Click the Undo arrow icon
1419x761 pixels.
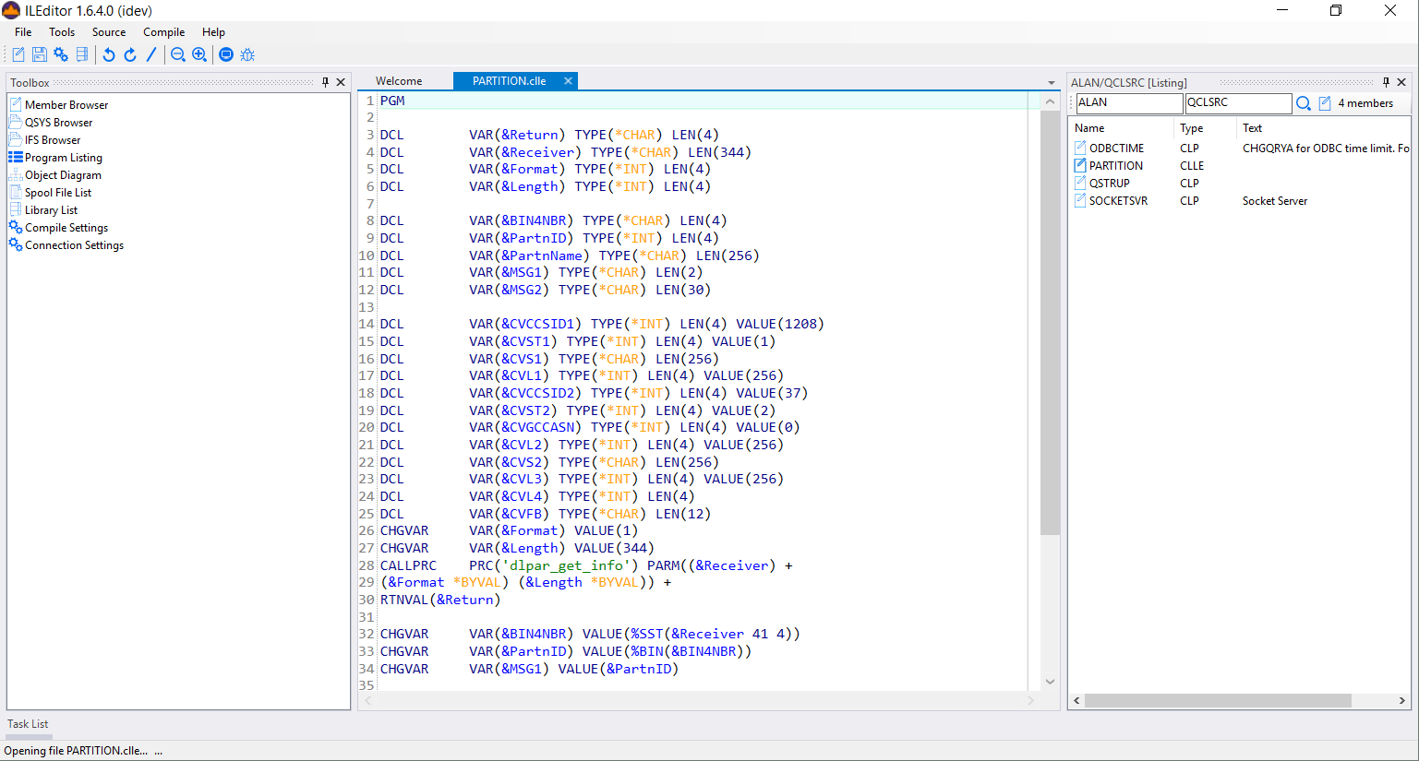(x=109, y=55)
